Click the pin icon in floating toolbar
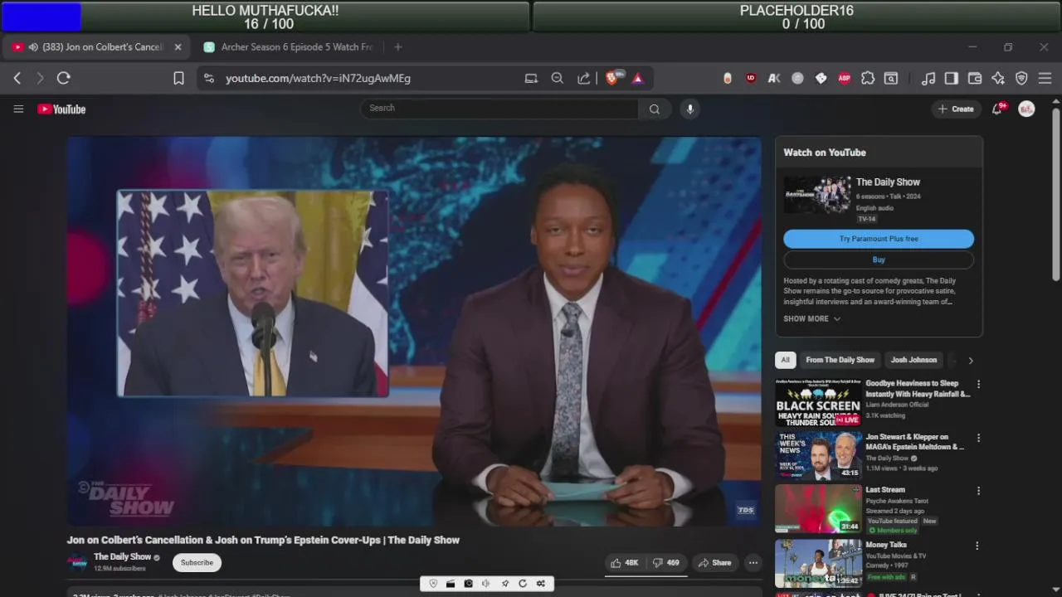 (x=504, y=584)
